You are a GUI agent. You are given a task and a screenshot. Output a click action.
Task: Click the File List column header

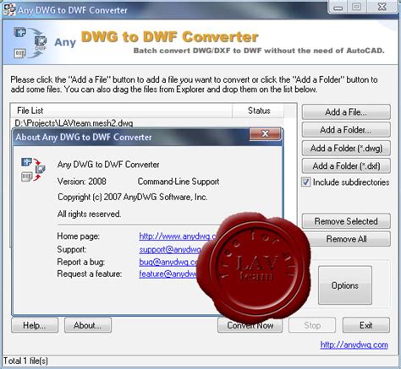tap(121, 111)
